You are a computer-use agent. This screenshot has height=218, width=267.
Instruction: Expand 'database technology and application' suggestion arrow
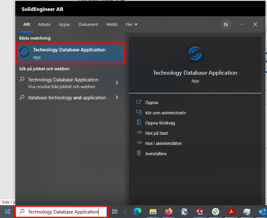tap(117, 98)
